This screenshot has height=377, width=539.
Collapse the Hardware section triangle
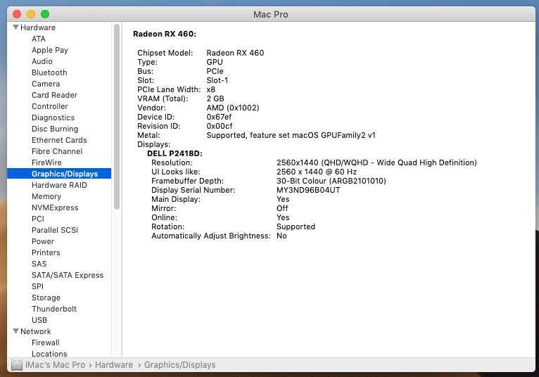pyautogui.click(x=15, y=27)
